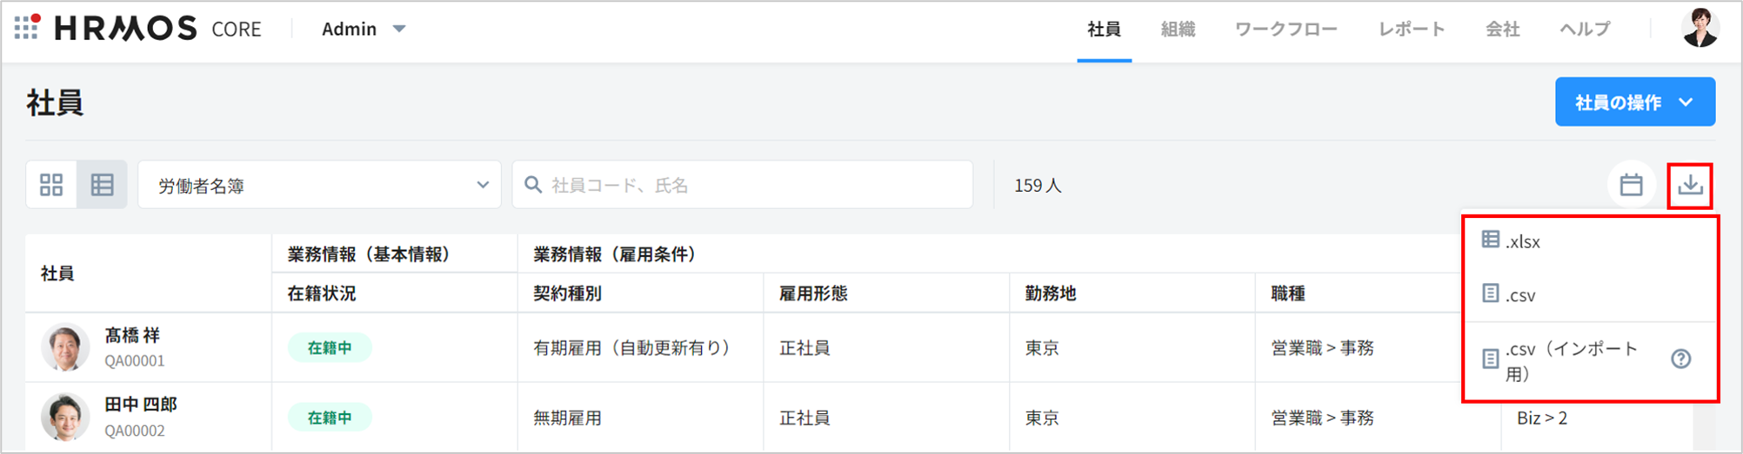
Task: Switch to table list view
Action: click(x=103, y=185)
